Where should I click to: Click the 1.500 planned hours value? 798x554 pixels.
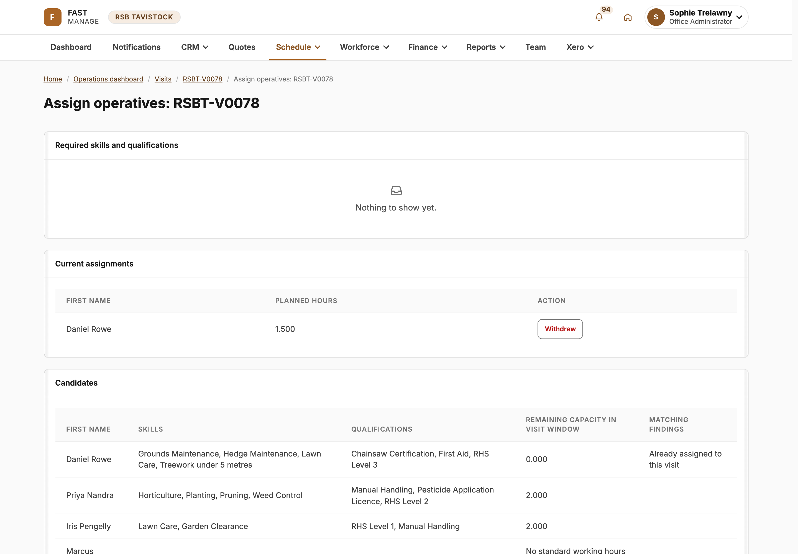tap(285, 329)
